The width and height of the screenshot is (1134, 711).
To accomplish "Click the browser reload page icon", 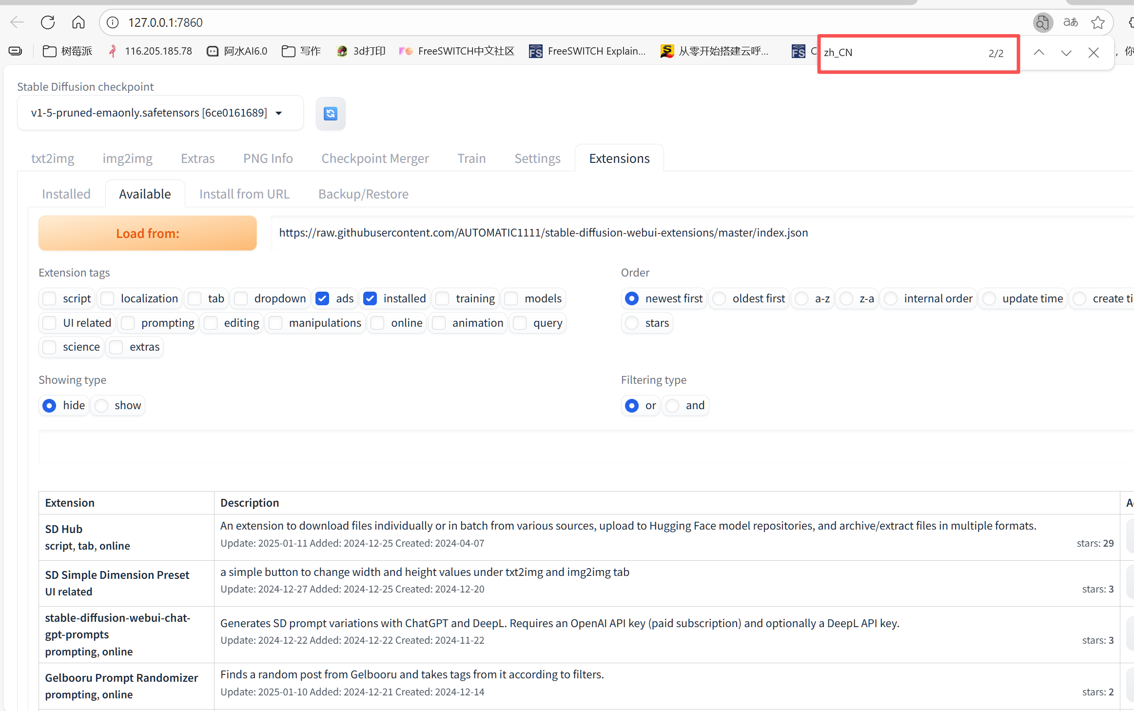I will (48, 22).
